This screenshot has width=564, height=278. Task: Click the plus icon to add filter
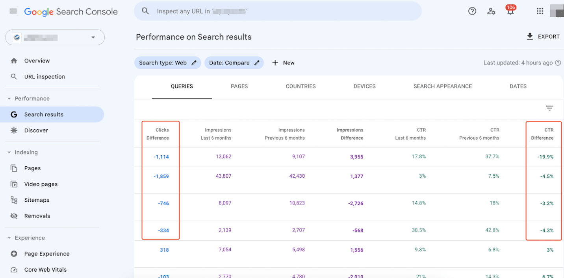(x=275, y=63)
